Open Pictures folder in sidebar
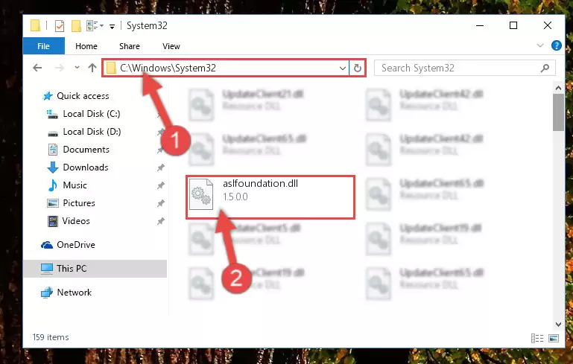This screenshot has width=573, height=364. (x=78, y=203)
